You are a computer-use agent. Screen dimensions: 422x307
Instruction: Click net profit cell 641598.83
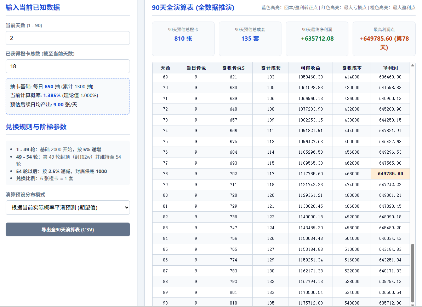point(390,88)
